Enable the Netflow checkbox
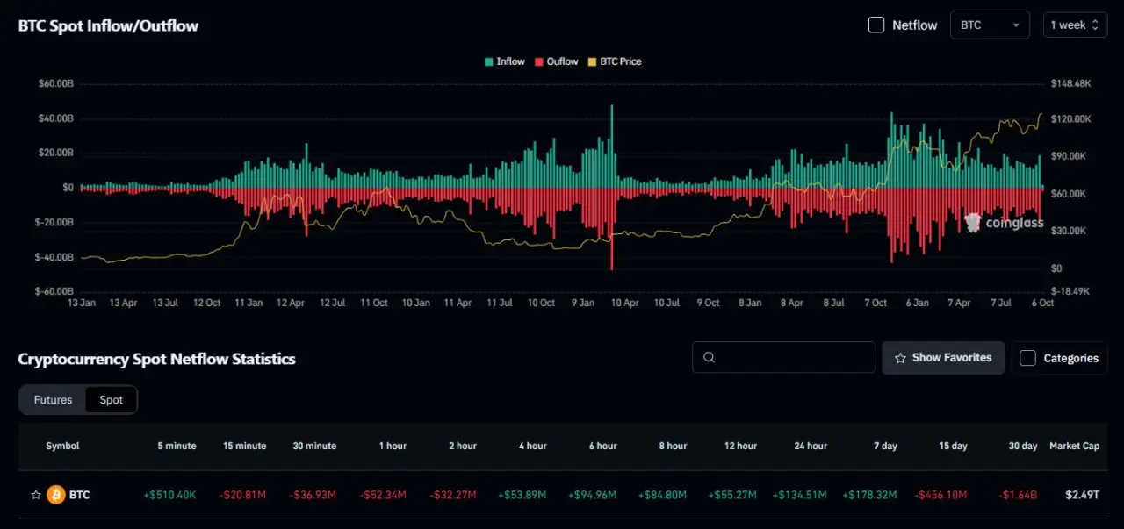 click(x=876, y=25)
